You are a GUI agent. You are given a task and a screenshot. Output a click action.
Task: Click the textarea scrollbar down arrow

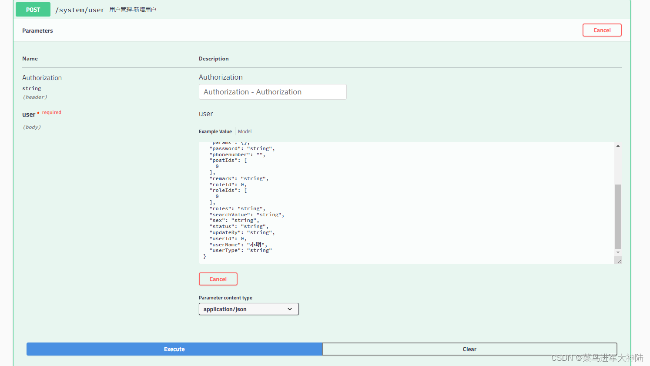pos(618,252)
